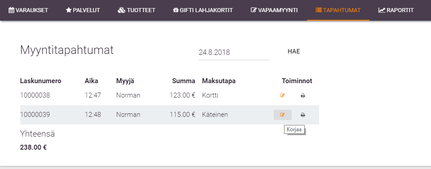
Task: Go to the Raportit tab
Action: pos(396,10)
